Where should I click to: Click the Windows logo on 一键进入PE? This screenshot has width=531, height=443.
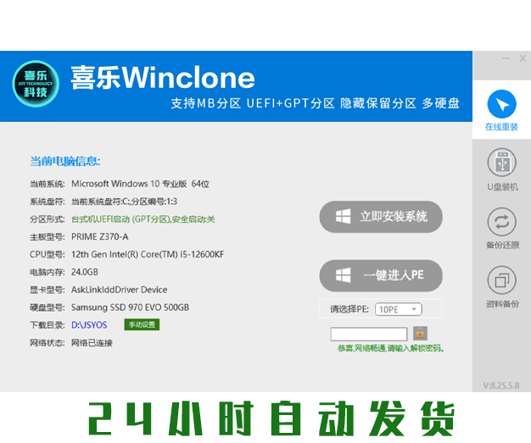coord(343,275)
